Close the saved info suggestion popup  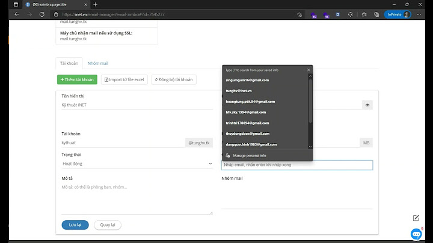click(x=309, y=70)
